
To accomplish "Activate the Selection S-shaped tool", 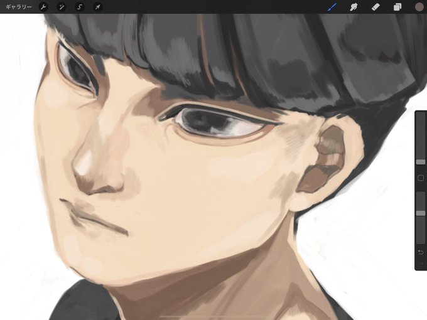I will click(x=80, y=7).
